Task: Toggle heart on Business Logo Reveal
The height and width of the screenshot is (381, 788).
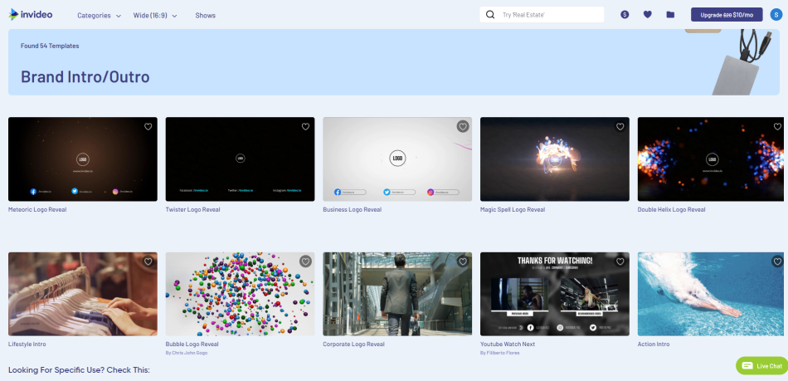Action: 463,127
